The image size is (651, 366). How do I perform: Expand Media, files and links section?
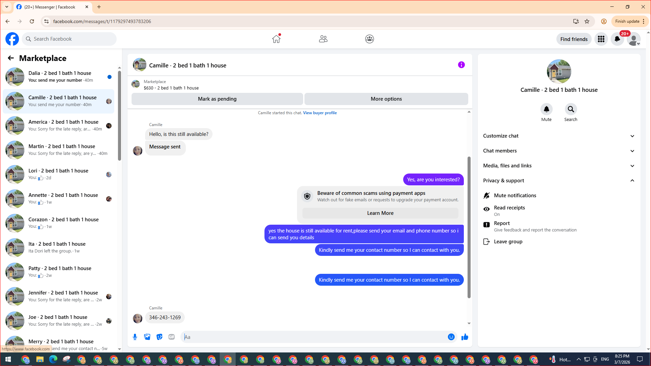pos(559,166)
